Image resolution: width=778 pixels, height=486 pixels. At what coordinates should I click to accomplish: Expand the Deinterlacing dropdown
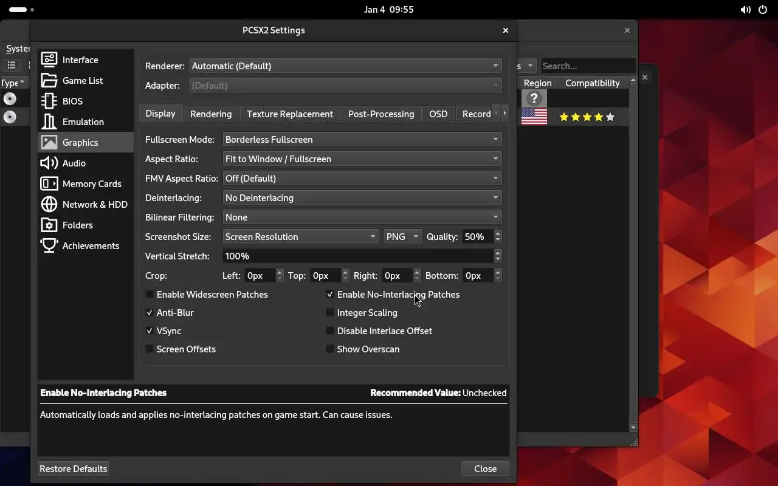[362, 197]
